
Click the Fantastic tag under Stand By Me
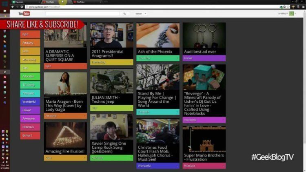(x=158, y=112)
